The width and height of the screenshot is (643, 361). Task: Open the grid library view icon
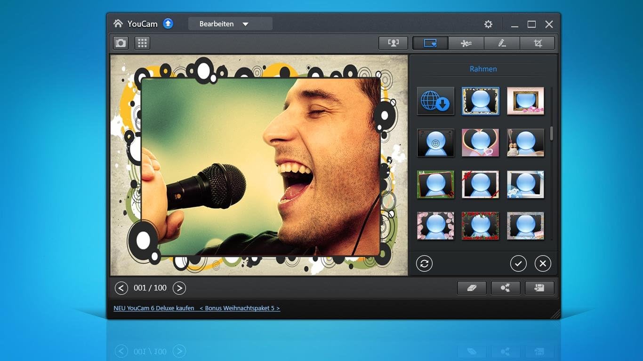[x=142, y=43]
